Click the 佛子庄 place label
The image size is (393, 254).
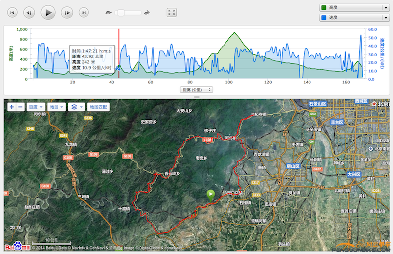coord(210,131)
